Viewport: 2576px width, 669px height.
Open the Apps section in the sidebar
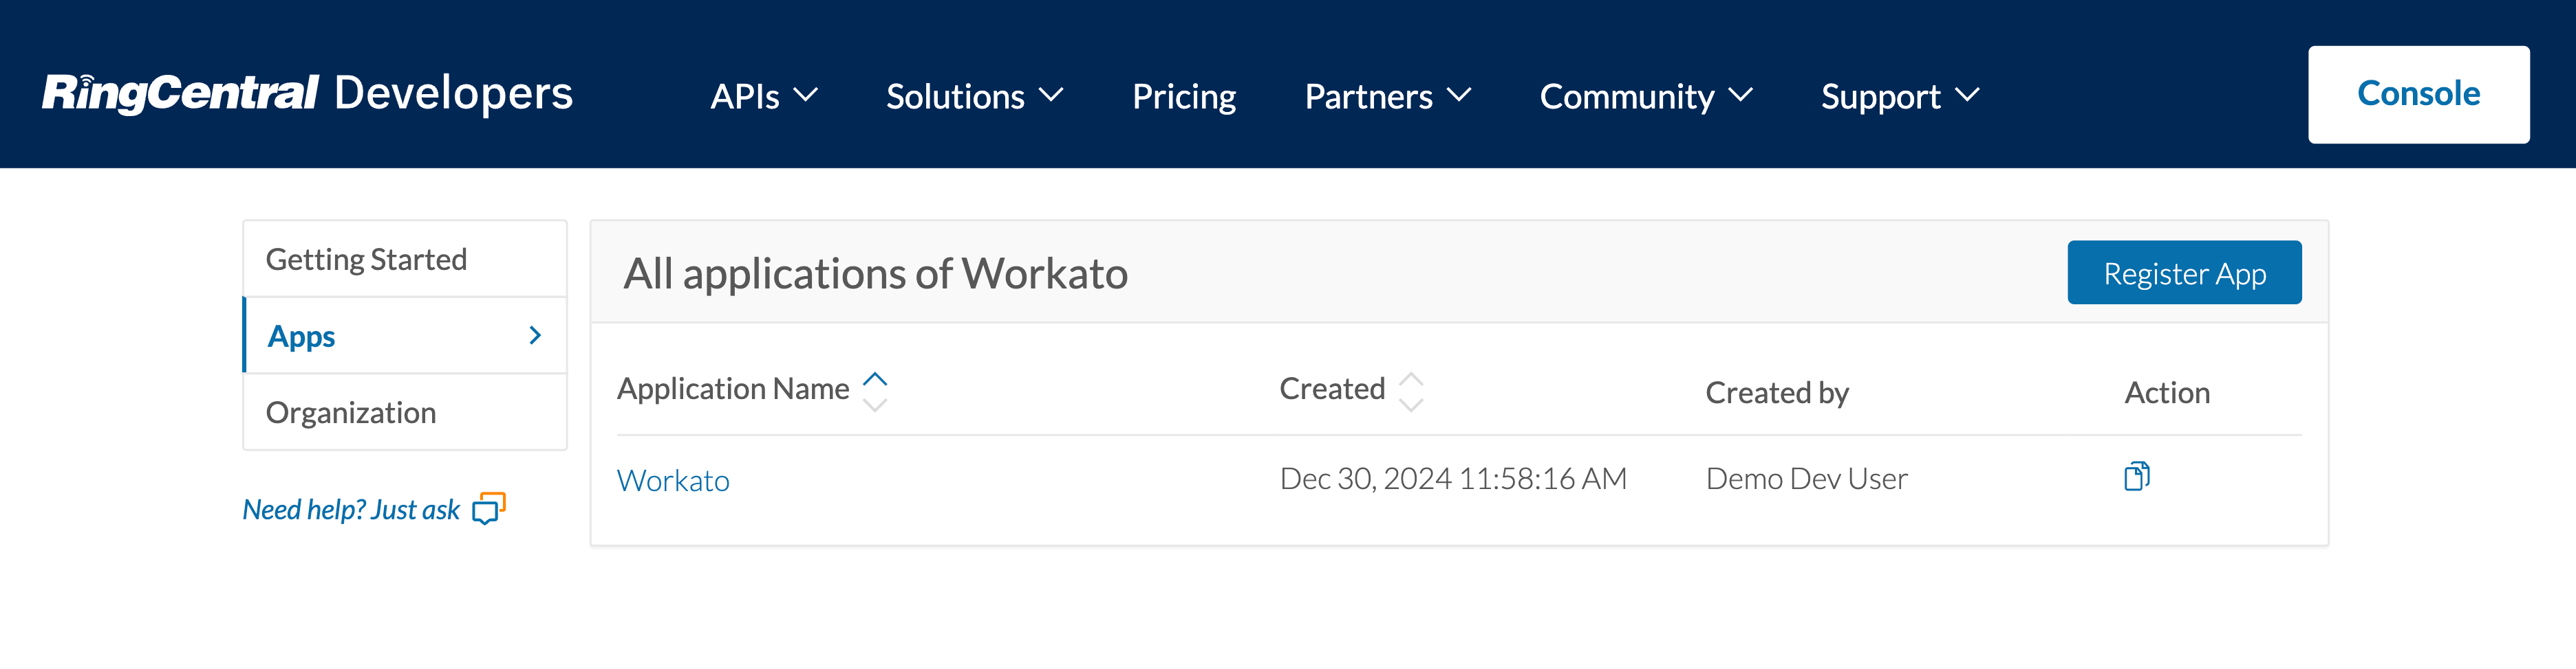click(301, 335)
